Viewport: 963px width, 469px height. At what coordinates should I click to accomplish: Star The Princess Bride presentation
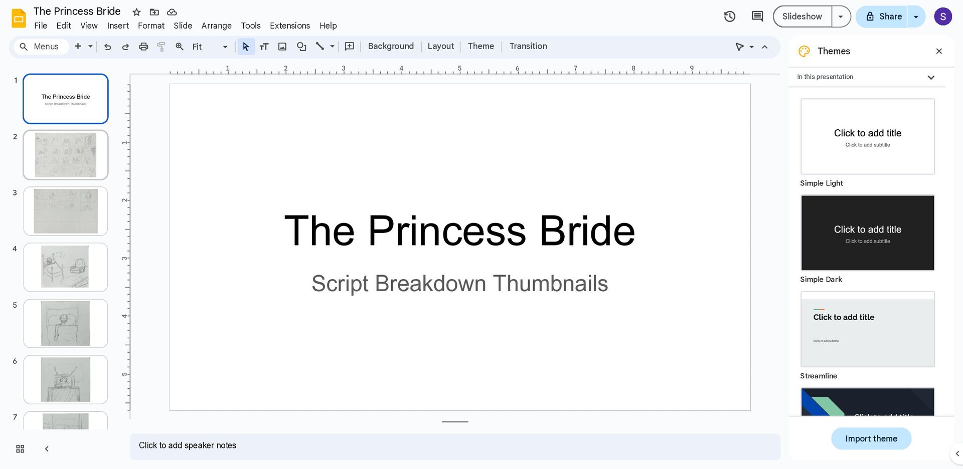pyautogui.click(x=136, y=12)
